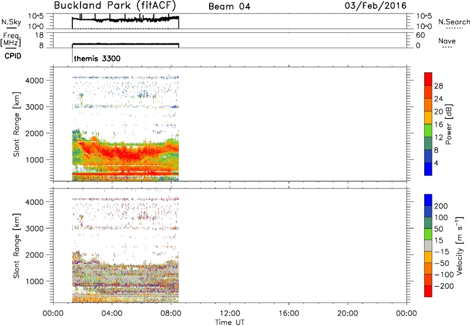Click the red swatch in Power colorbar
This screenshot has height=326, width=470.
click(x=428, y=79)
